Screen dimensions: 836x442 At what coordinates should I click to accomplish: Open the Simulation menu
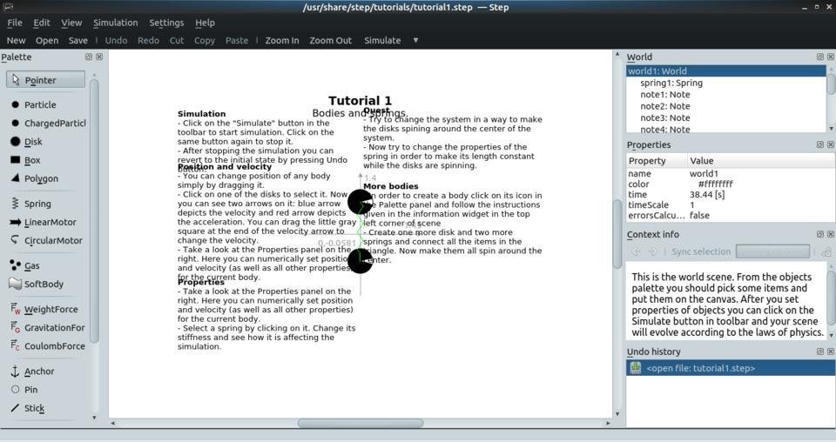[x=115, y=23]
